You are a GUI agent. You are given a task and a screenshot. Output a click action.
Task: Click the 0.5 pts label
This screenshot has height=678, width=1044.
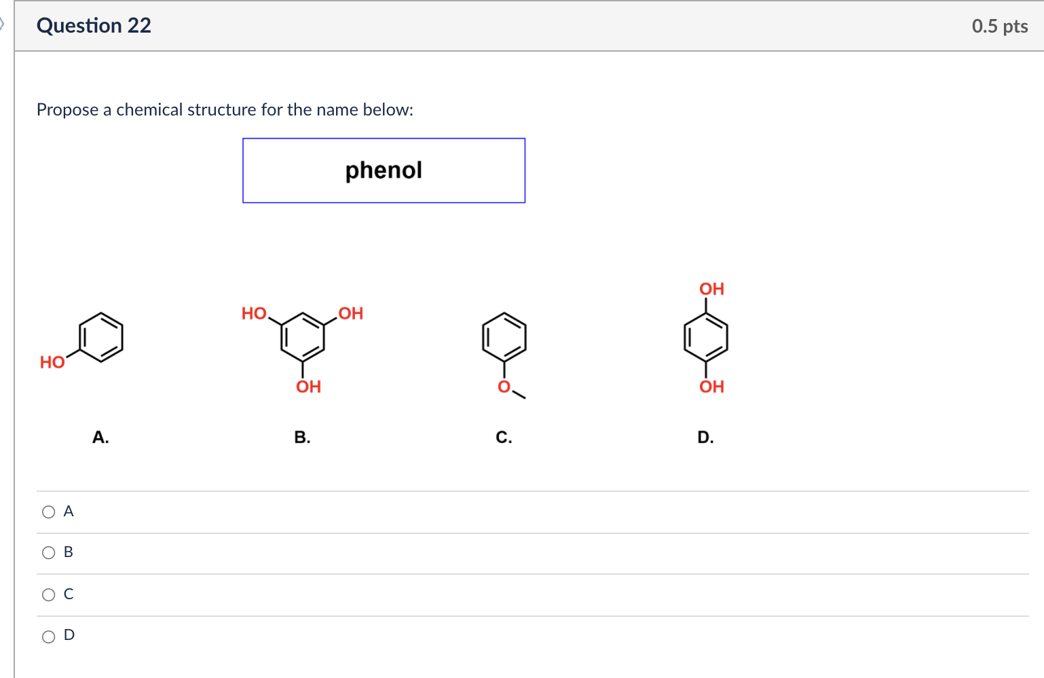(999, 26)
